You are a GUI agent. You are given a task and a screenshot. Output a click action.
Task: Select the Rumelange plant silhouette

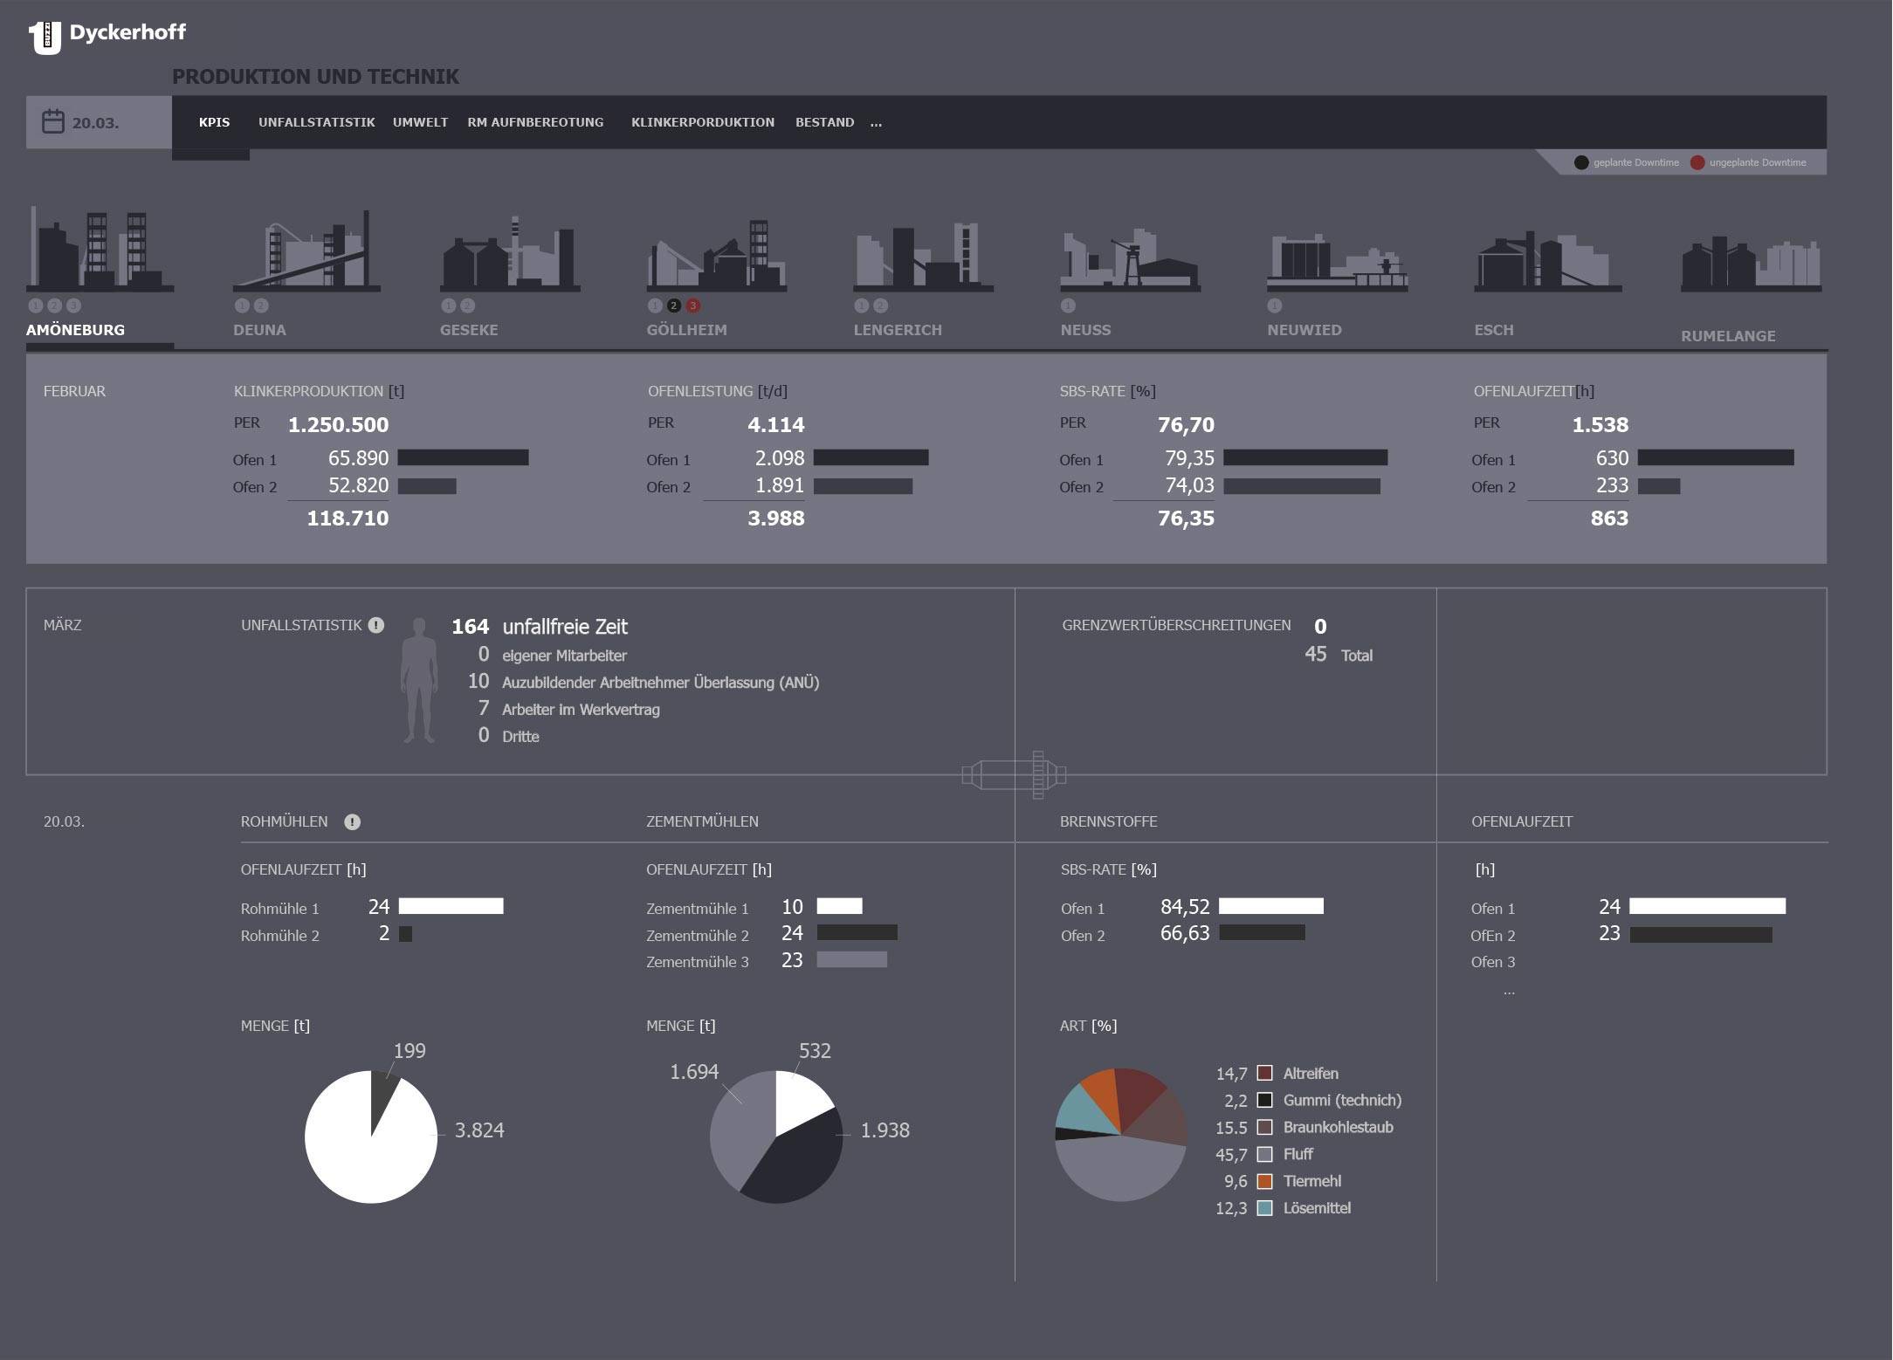[x=1751, y=263]
